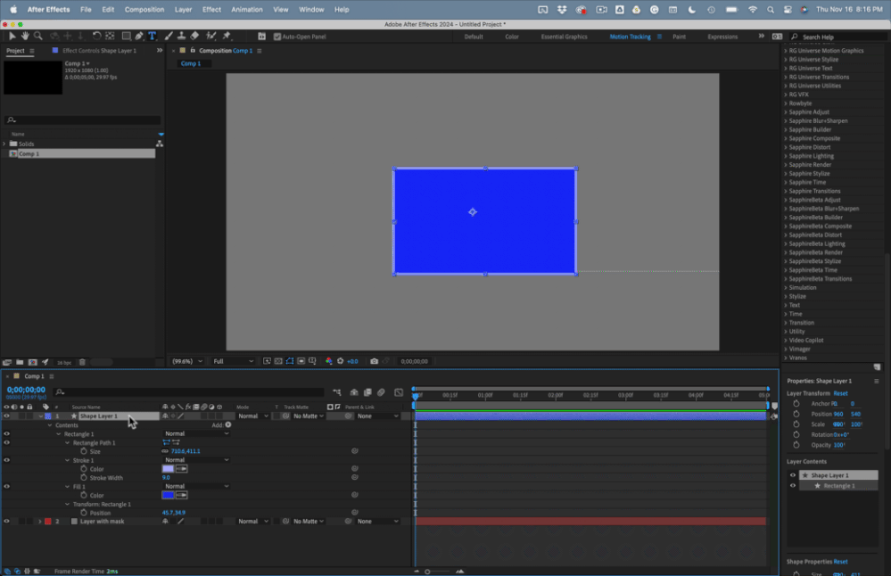
Task: Open the Fill 1 color swatch
Action: 168,496
